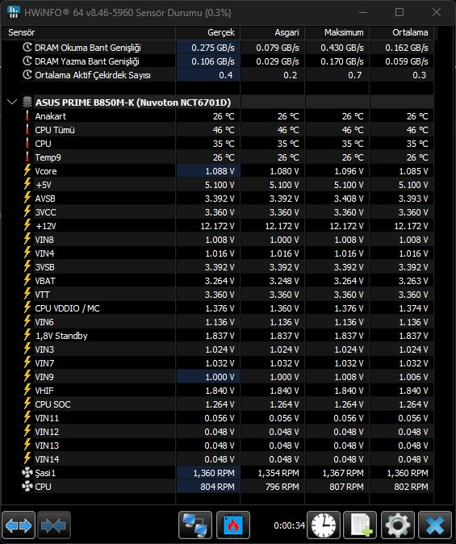Select the Şasi1 fan row
Image resolution: width=456 pixels, height=544 pixels.
click(218, 473)
